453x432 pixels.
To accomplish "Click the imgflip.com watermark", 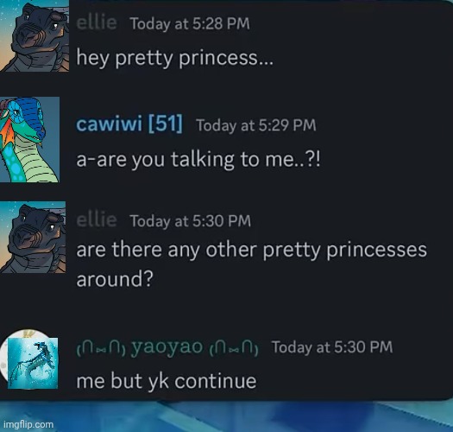I will [28, 424].
